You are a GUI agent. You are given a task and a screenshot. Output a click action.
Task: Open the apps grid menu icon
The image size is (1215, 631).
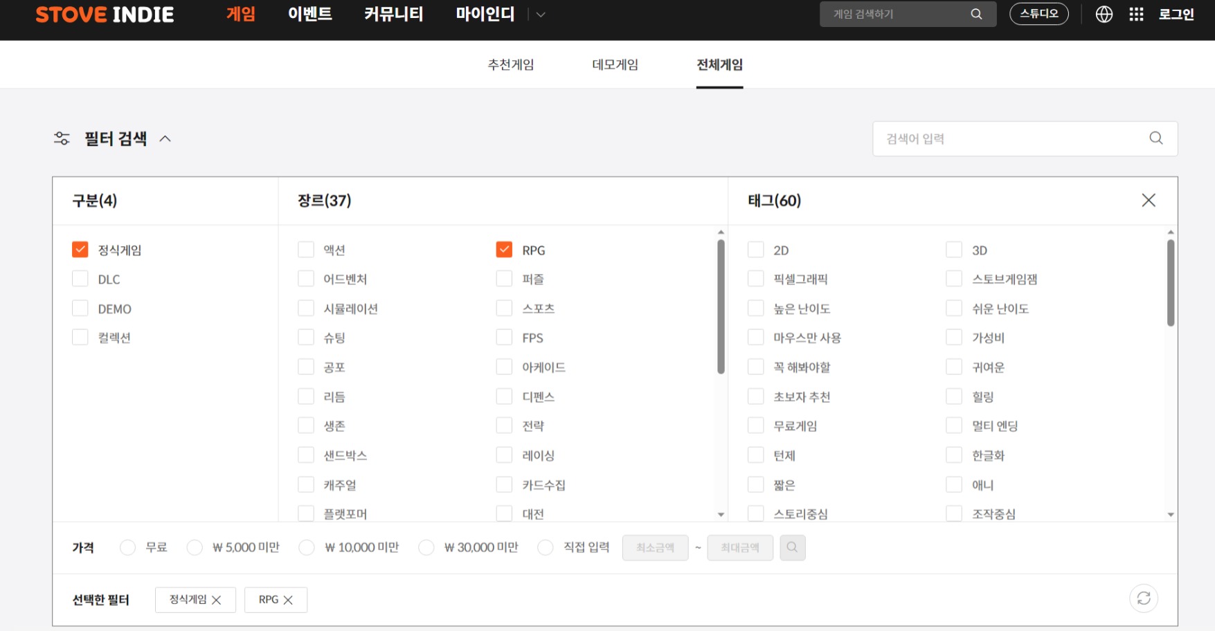[1136, 14]
